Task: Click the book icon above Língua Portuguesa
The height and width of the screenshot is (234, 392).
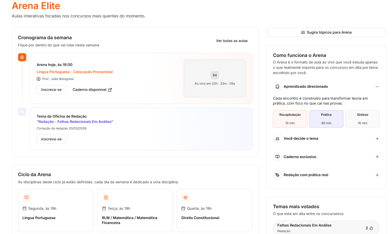Action: pos(27,198)
